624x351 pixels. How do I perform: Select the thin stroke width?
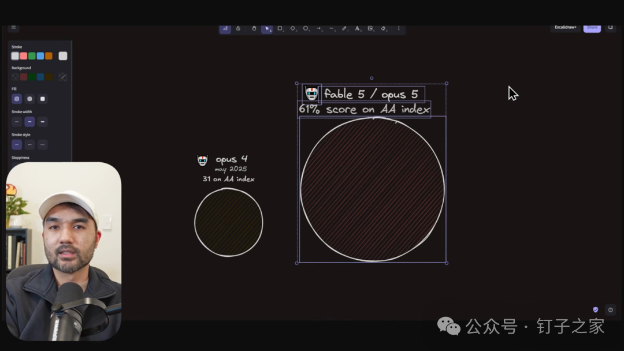[x=17, y=122]
